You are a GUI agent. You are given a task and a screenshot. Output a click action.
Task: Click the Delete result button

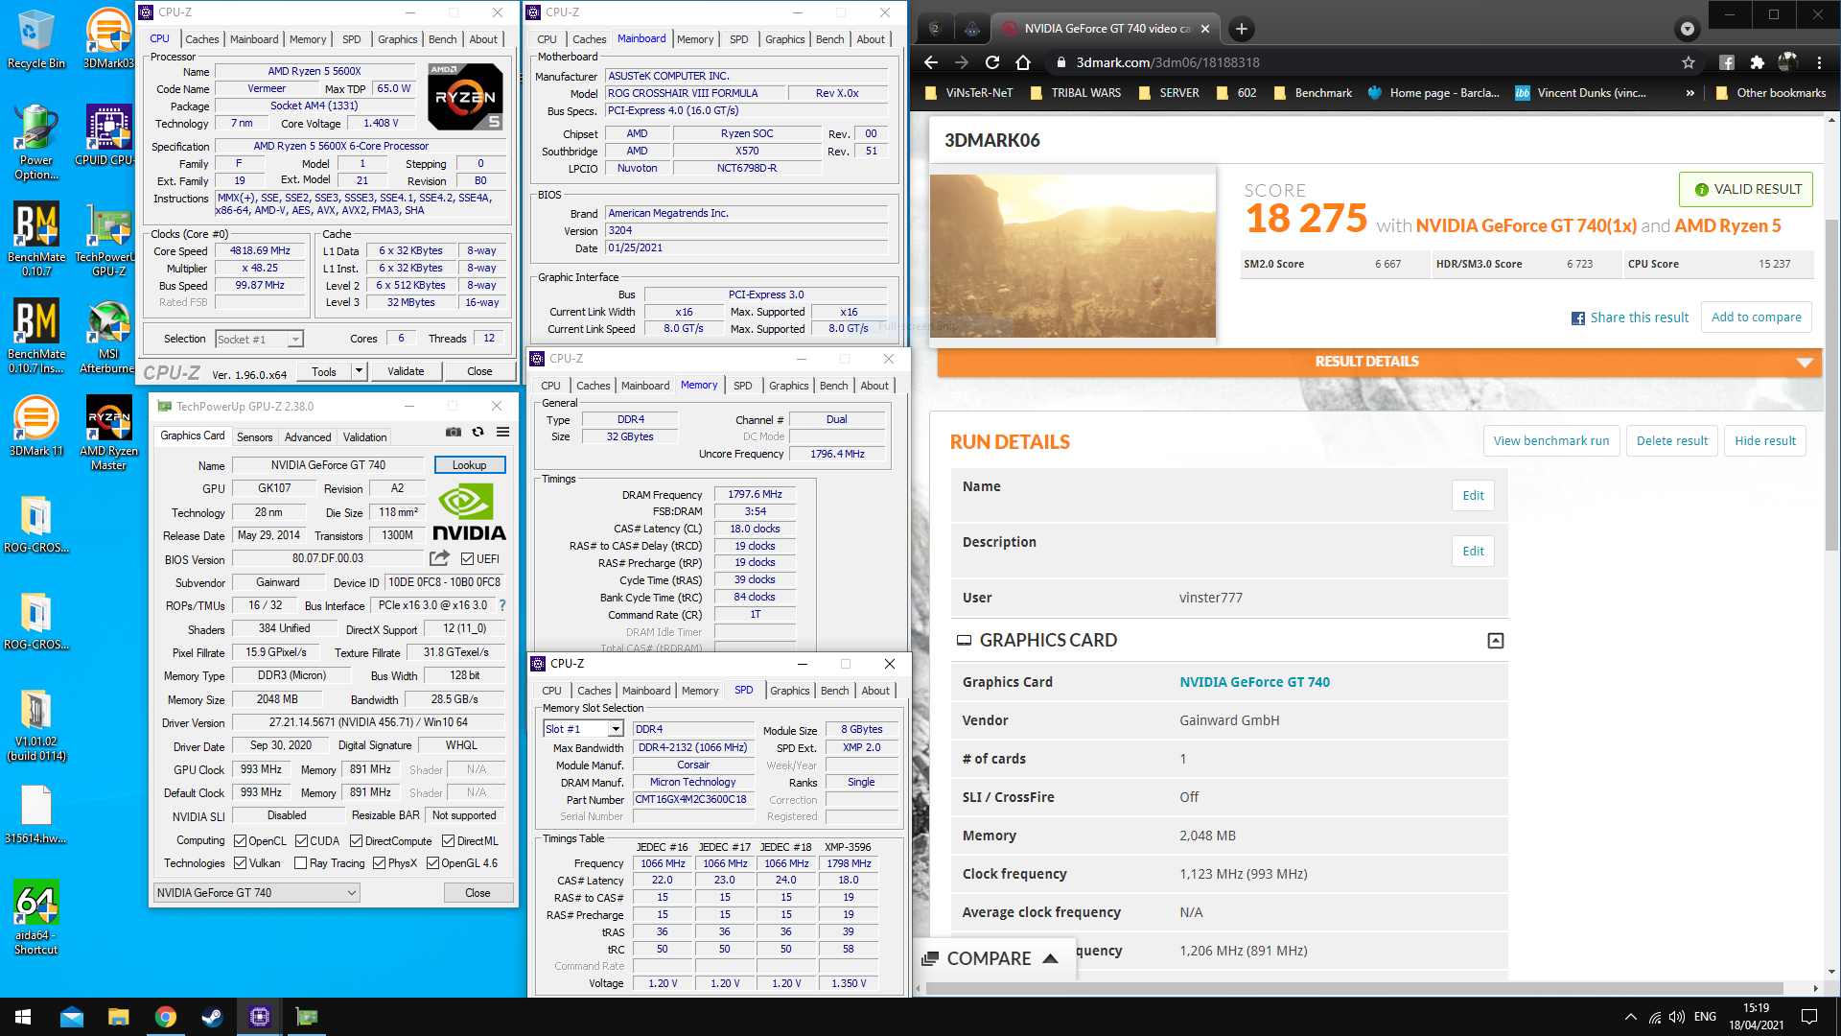(1672, 441)
